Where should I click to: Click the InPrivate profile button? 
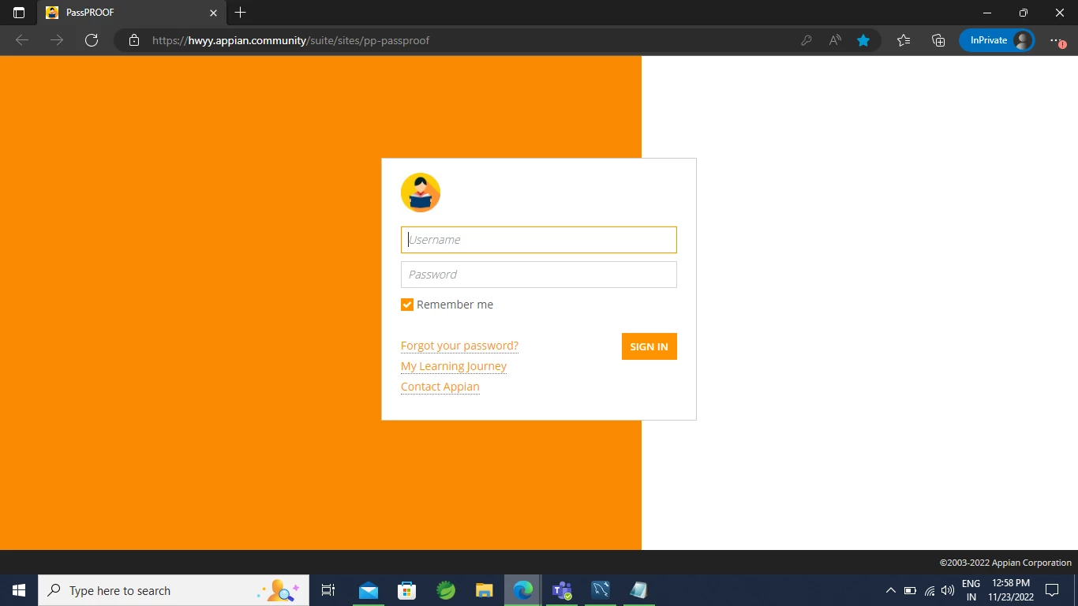tap(997, 40)
